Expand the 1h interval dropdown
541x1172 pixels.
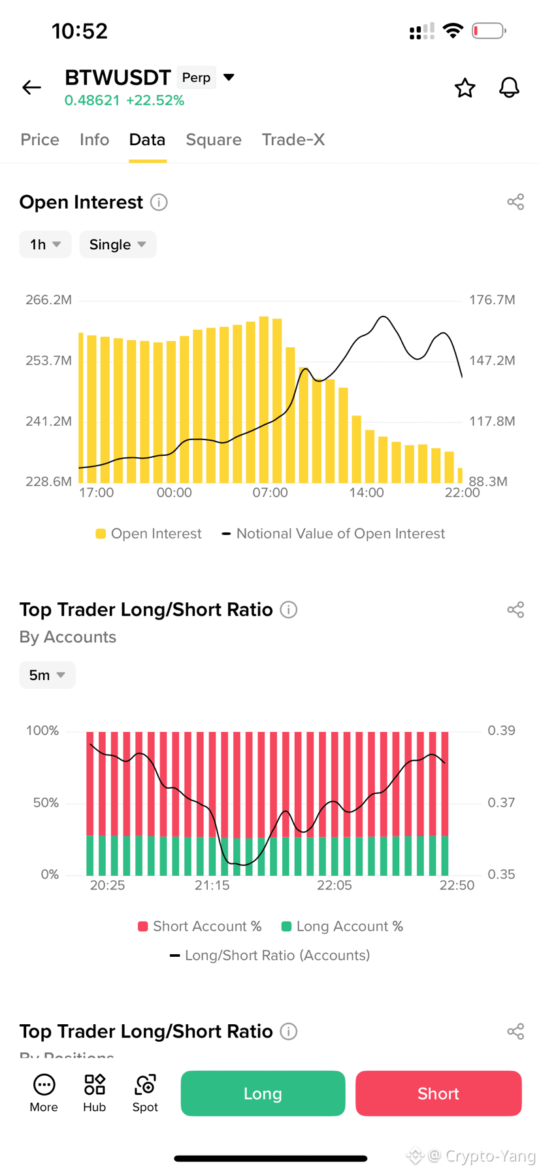pos(45,245)
